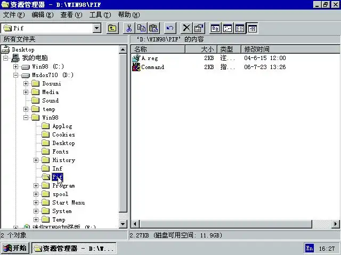Expand the Media folder node

[x=26, y=92]
